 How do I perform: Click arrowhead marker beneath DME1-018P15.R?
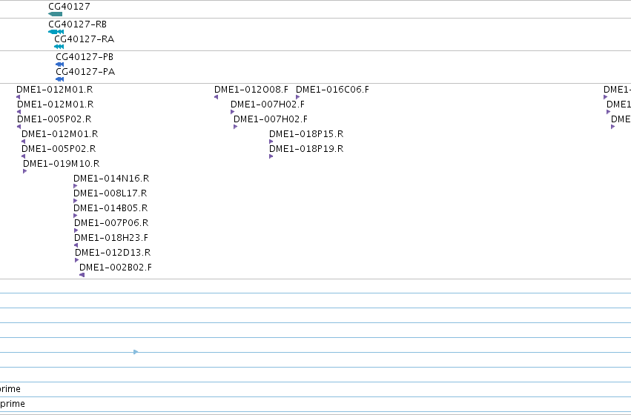click(x=271, y=142)
